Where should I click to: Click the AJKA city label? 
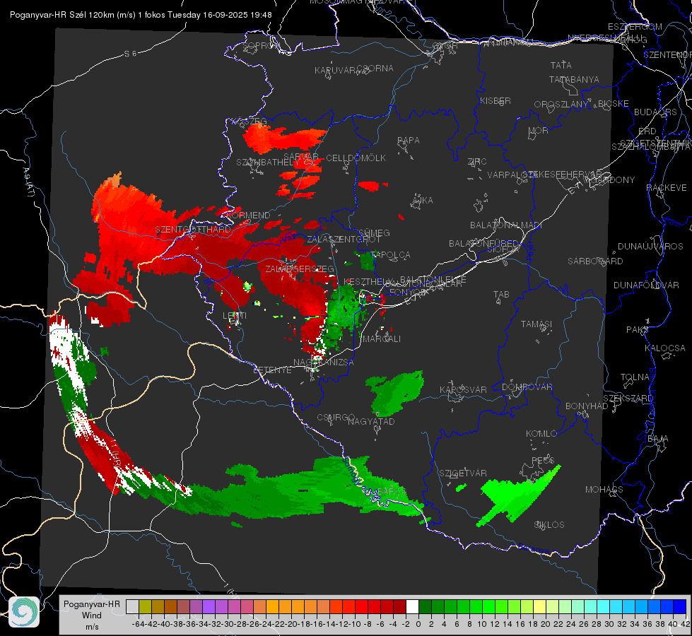(423, 201)
